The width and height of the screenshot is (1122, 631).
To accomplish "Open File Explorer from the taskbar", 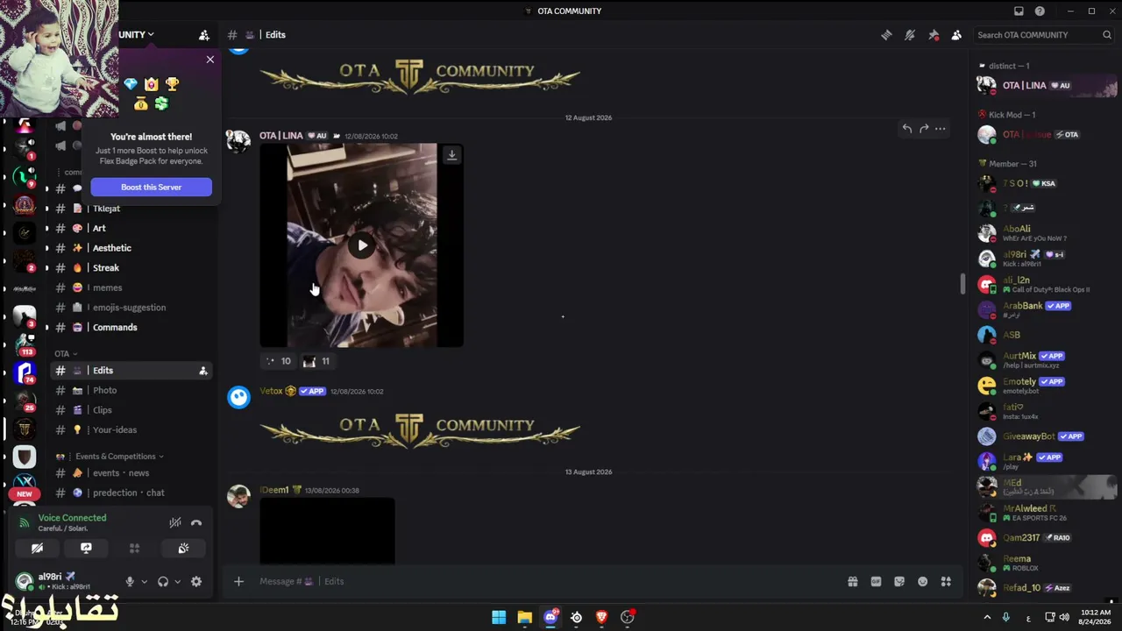I will [x=524, y=617].
